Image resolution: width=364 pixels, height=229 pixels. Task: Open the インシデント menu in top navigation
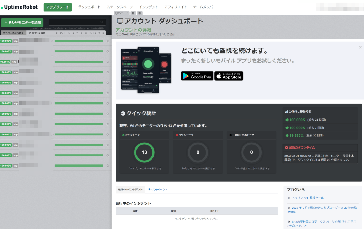point(149,7)
